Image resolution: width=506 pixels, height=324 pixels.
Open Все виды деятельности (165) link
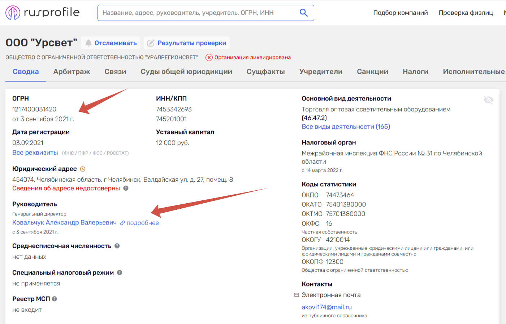click(346, 127)
